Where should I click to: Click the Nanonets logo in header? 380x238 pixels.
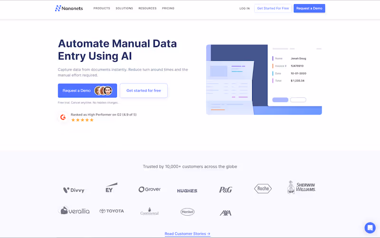coord(69,8)
